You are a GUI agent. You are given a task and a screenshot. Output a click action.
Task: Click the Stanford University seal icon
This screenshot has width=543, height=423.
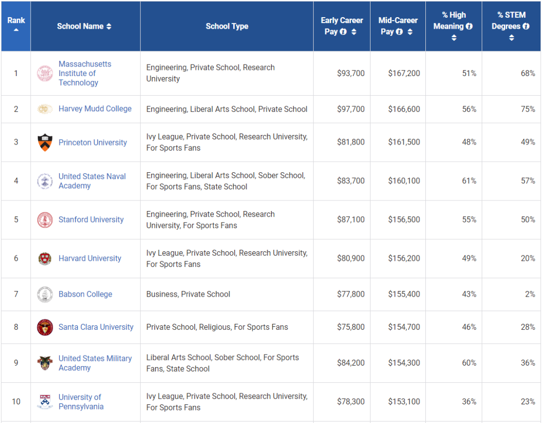click(x=45, y=220)
